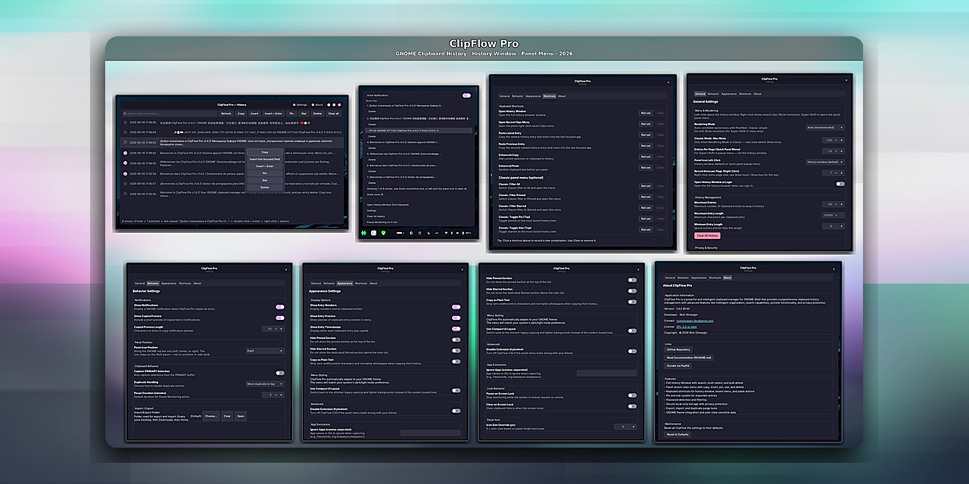The height and width of the screenshot is (484, 969).
Task: Click Insert + Enter in History window toolbar
Action: point(273,113)
